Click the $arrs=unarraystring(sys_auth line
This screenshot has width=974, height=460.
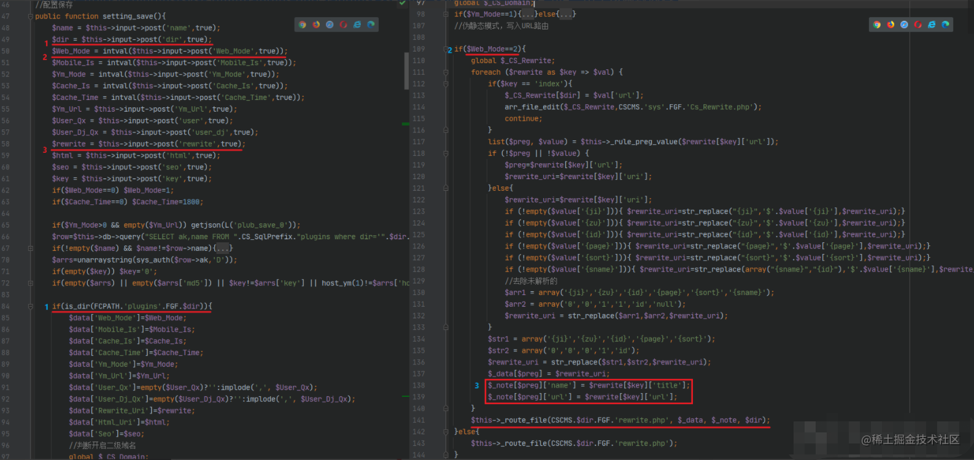[144, 260]
